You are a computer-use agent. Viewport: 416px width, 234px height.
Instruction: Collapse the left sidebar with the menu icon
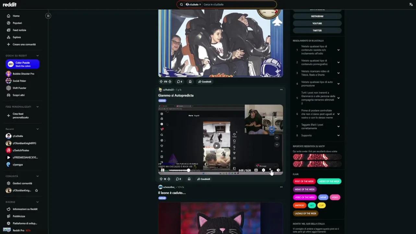(x=48, y=16)
